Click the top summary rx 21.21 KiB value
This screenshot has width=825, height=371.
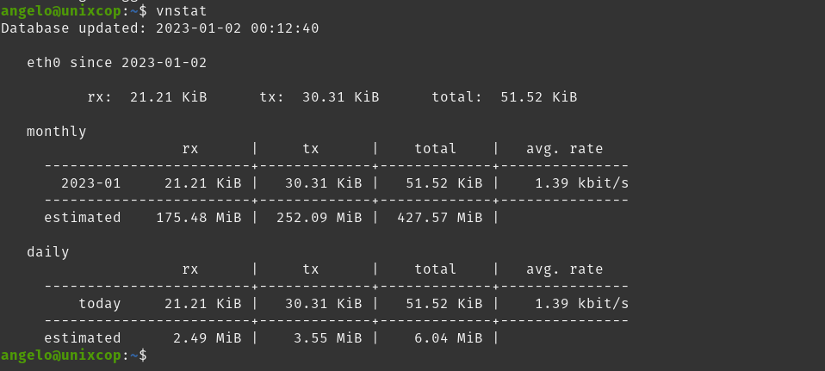(x=169, y=96)
